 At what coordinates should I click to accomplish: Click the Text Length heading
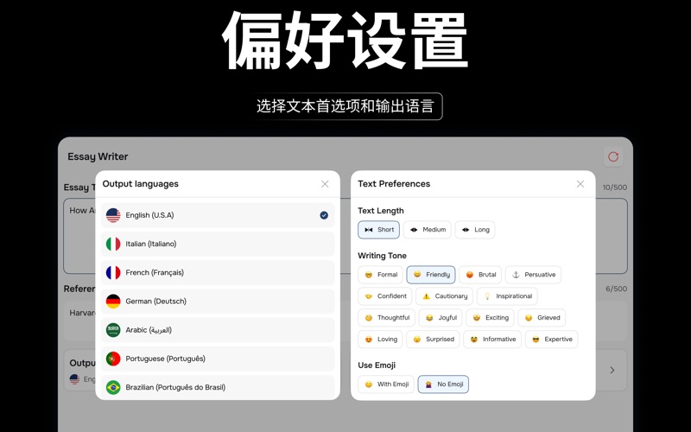tap(381, 211)
